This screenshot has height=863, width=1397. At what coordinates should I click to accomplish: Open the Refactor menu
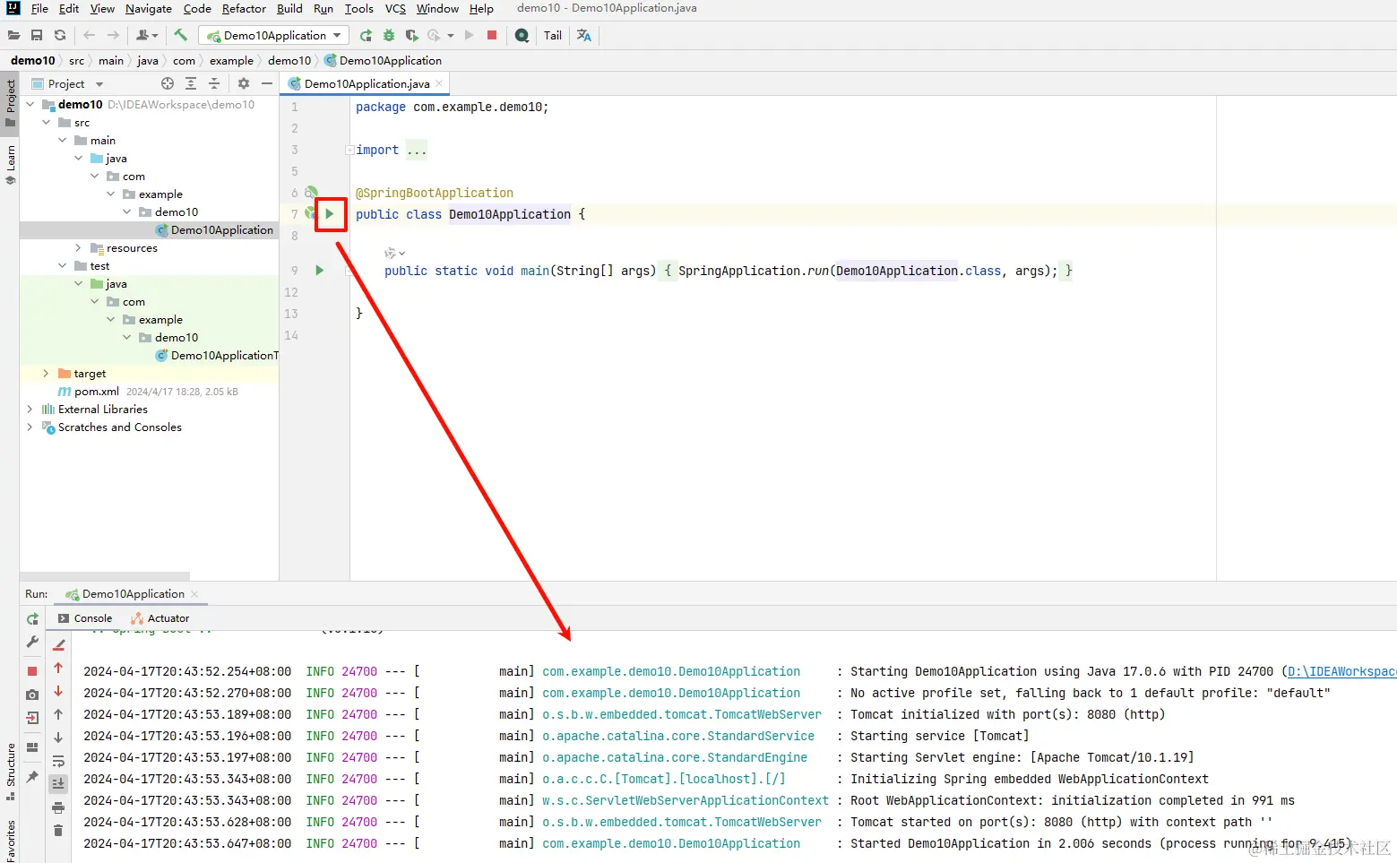click(x=244, y=9)
